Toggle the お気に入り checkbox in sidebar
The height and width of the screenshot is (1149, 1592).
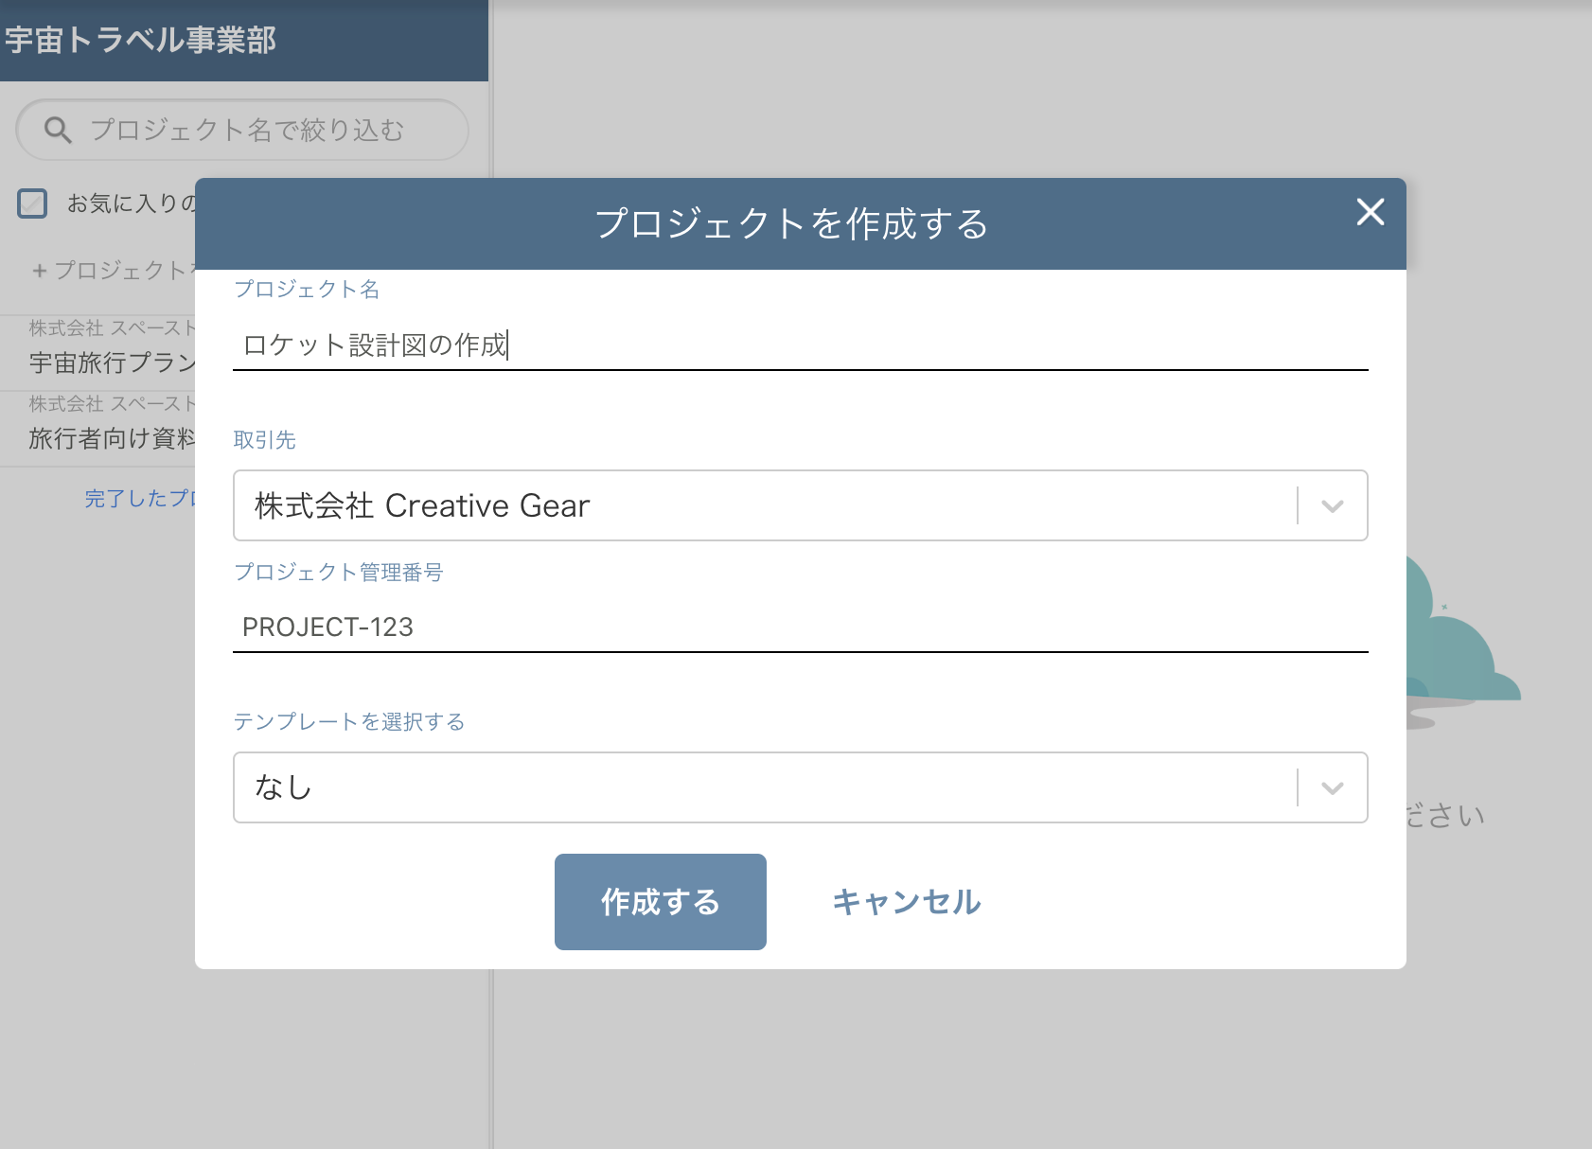(32, 203)
